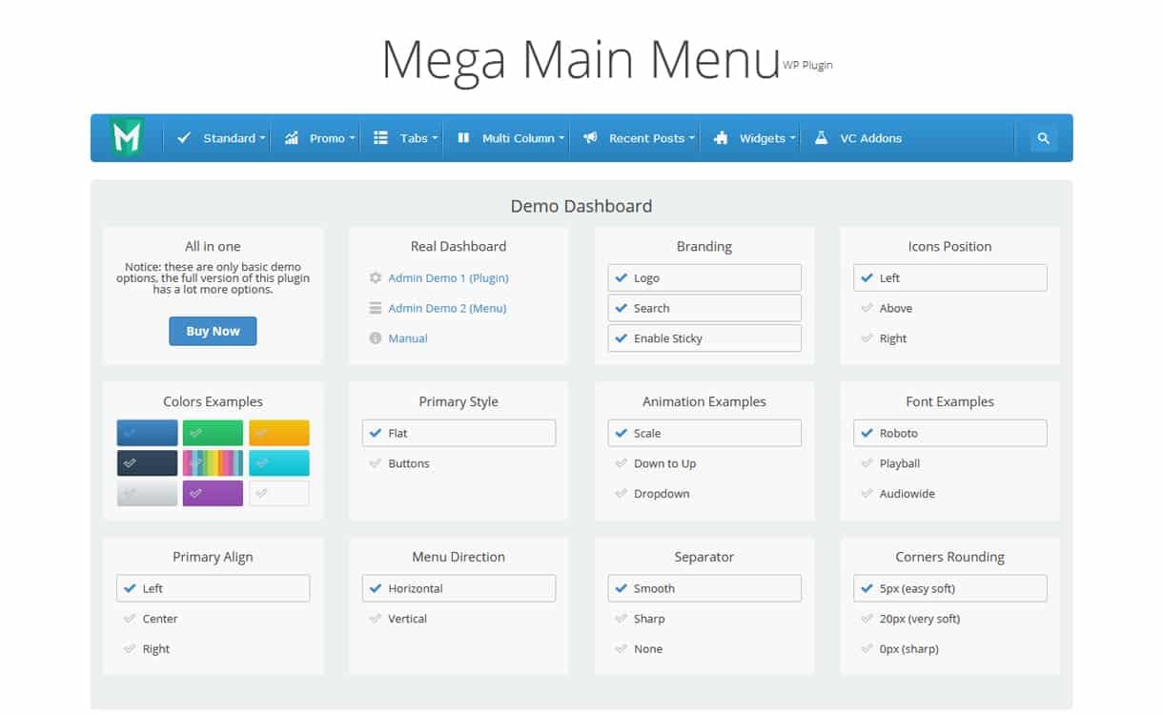Pick the green color example swatch
1163x715 pixels.
click(213, 433)
